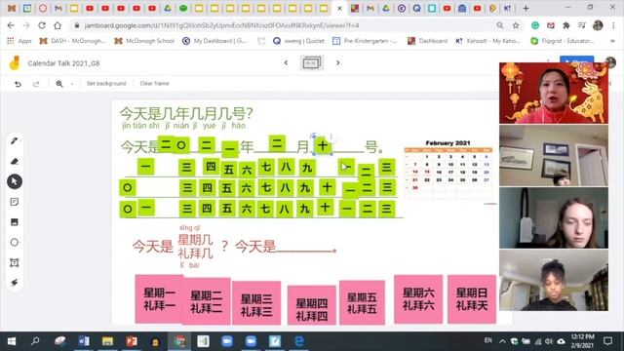Show more bookmarks with the chevron
Image resolution: width=624 pixels, height=351 pixels.
[612, 41]
